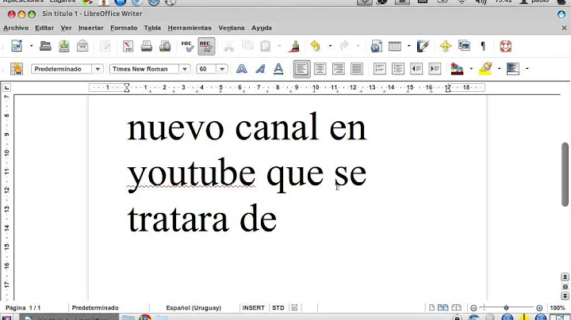
Task: Click Español (Uruguay) language in status bar
Action: (194, 307)
